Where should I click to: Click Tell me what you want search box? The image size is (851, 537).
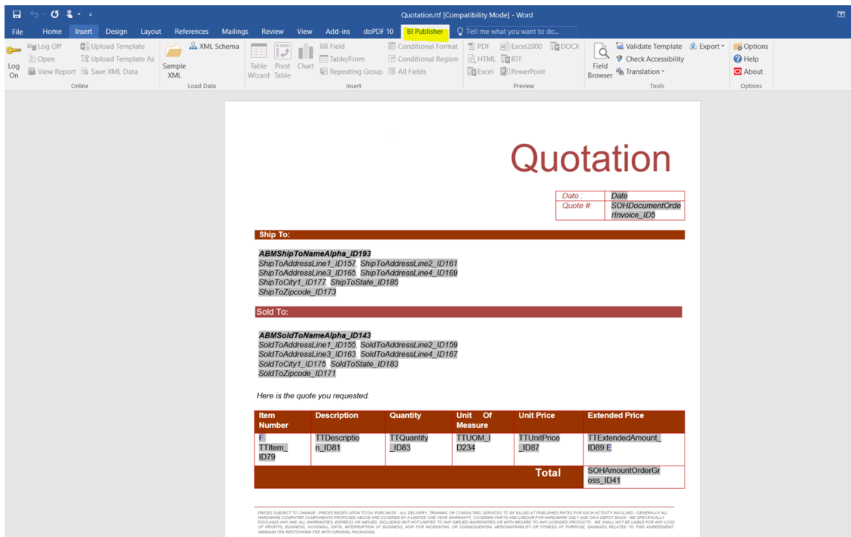tap(516, 32)
